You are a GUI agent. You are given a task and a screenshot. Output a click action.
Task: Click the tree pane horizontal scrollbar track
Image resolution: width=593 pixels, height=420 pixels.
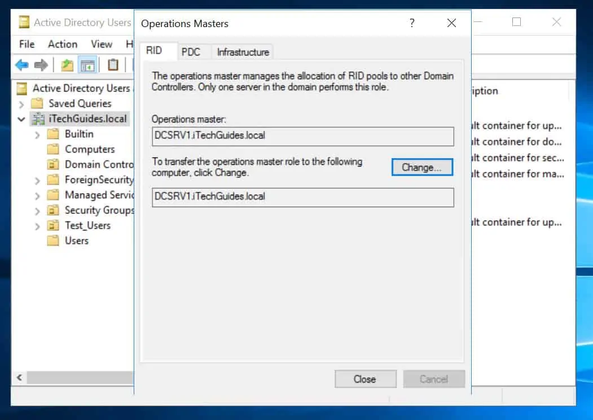click(x=80, y=377)
